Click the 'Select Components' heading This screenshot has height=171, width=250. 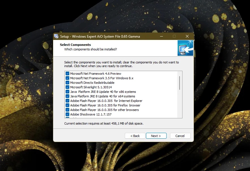pos(75,45)
